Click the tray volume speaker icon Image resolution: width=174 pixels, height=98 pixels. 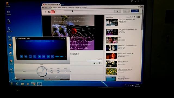tap(133, 85)
